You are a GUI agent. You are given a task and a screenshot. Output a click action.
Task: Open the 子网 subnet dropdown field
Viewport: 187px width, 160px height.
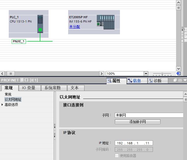[x=149, y=115]
